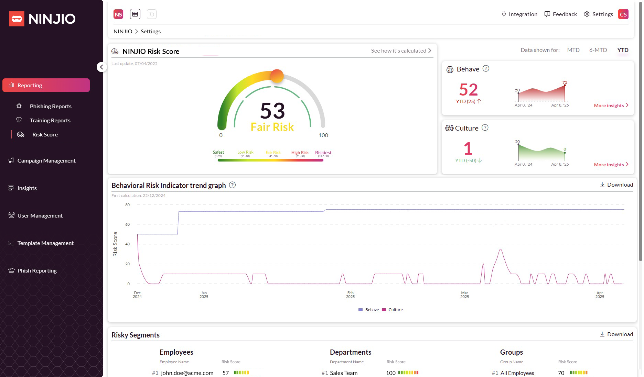Click the NINJIO logo in sidebar

(x=42, y=19)
